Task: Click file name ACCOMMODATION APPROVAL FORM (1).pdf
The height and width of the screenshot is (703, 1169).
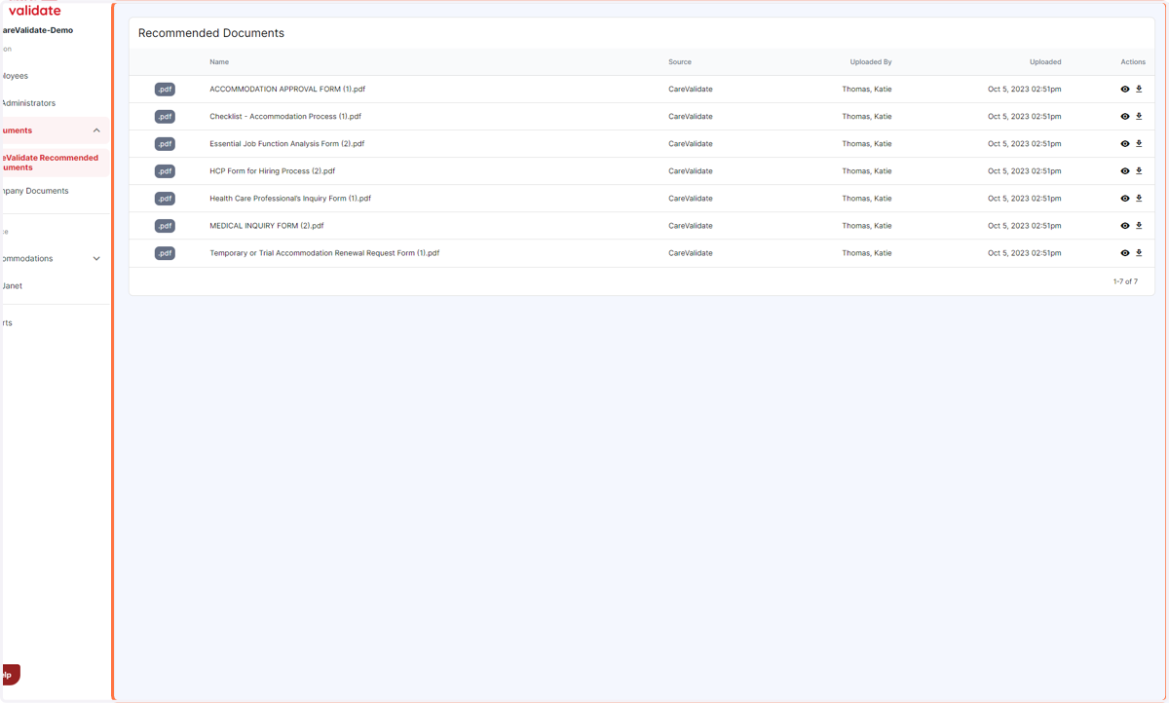Action: click(x=287, y=90)
